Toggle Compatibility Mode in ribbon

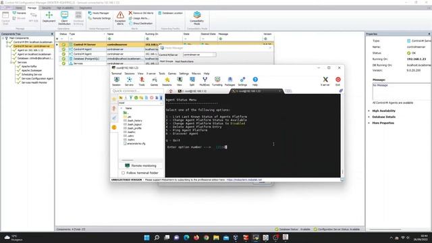[196, 18]
